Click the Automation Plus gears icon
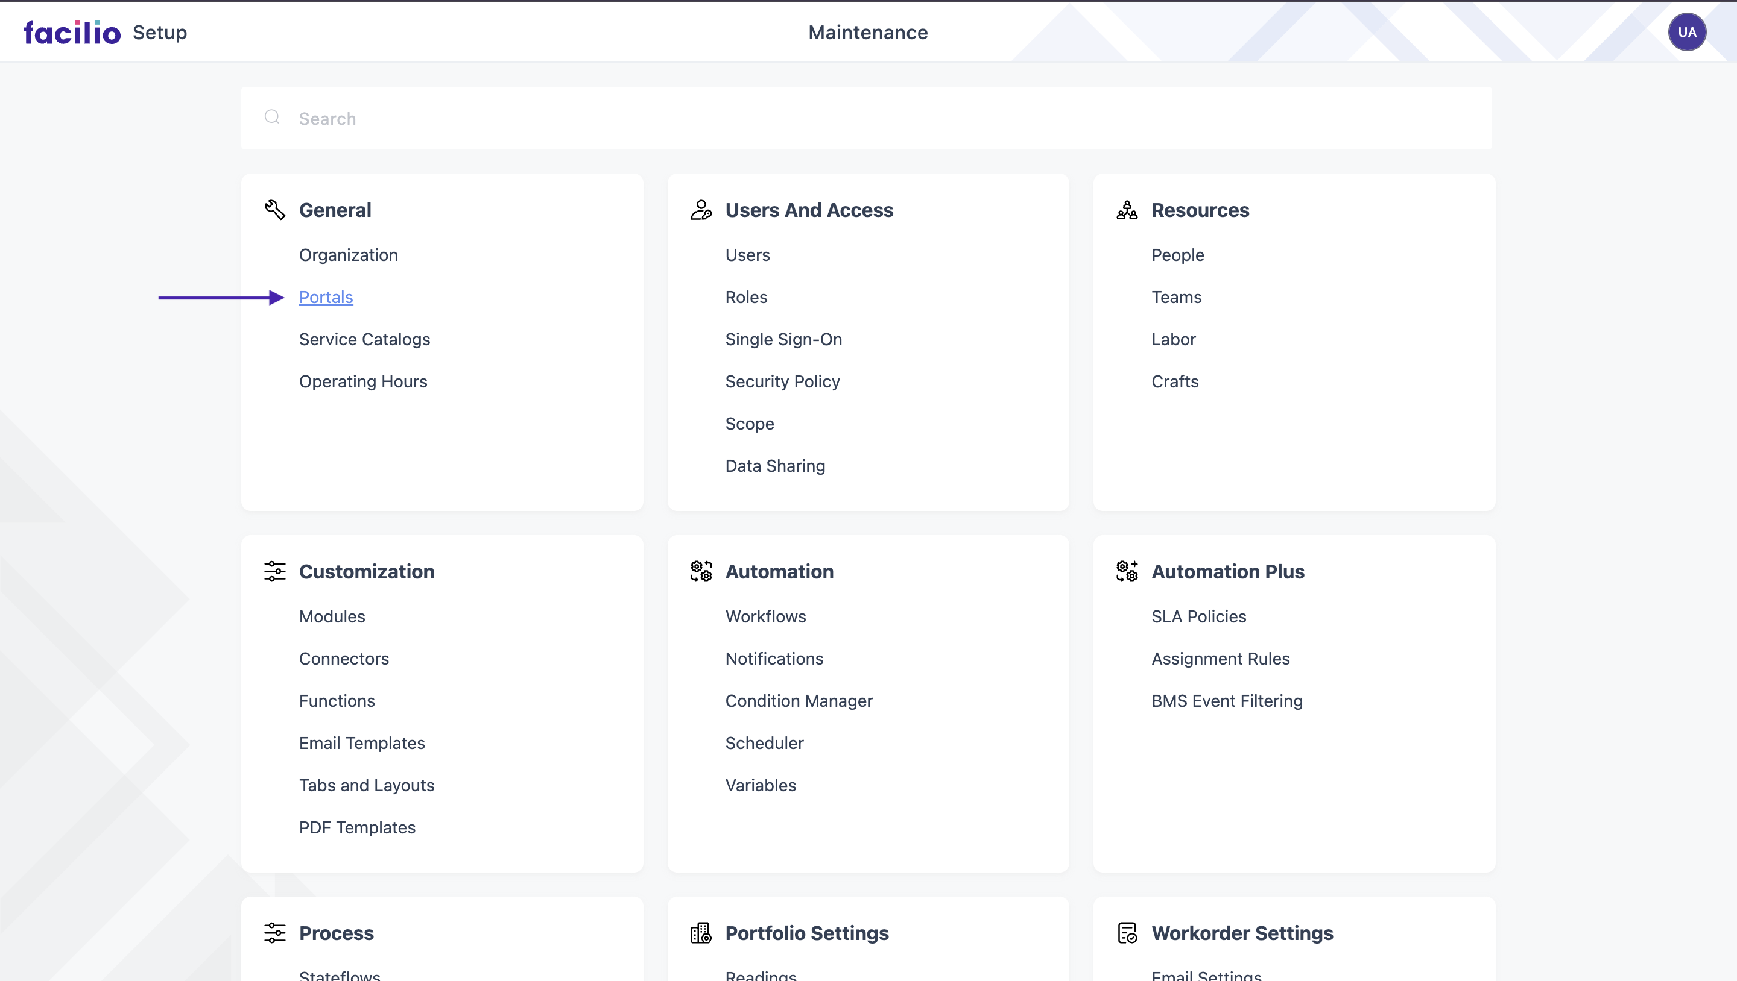The height and width of the screenshot is (981, 1737). pyautogui.click(x=1127, y=571)
